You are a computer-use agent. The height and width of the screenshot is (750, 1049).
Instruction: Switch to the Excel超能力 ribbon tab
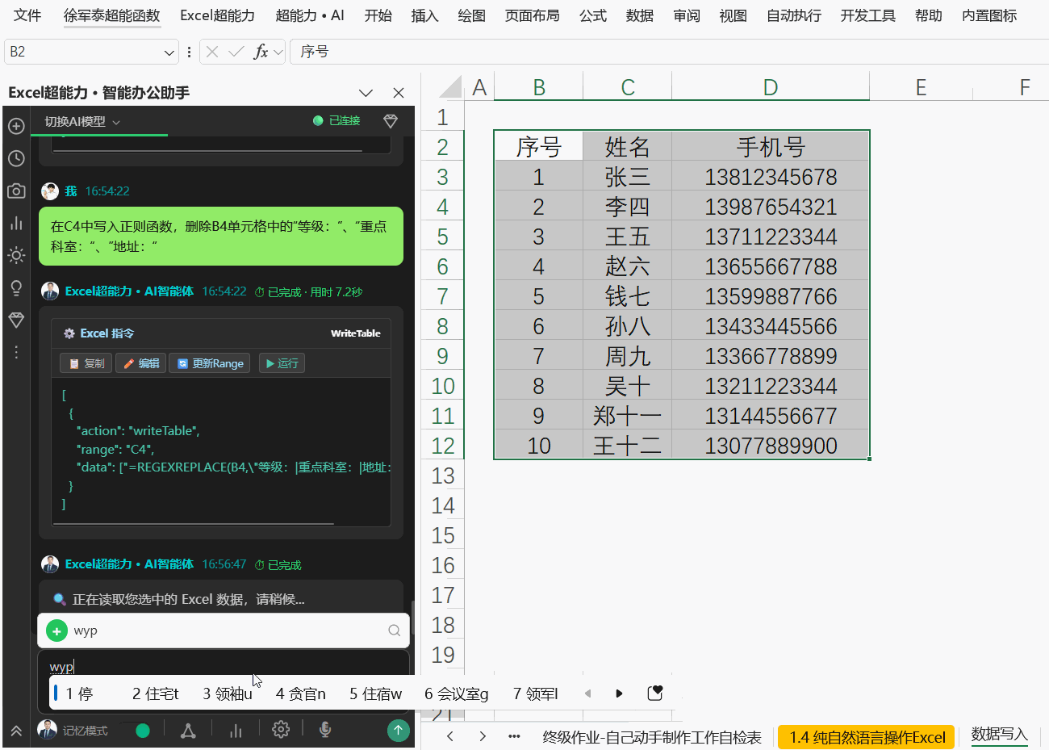click(217, 15)
